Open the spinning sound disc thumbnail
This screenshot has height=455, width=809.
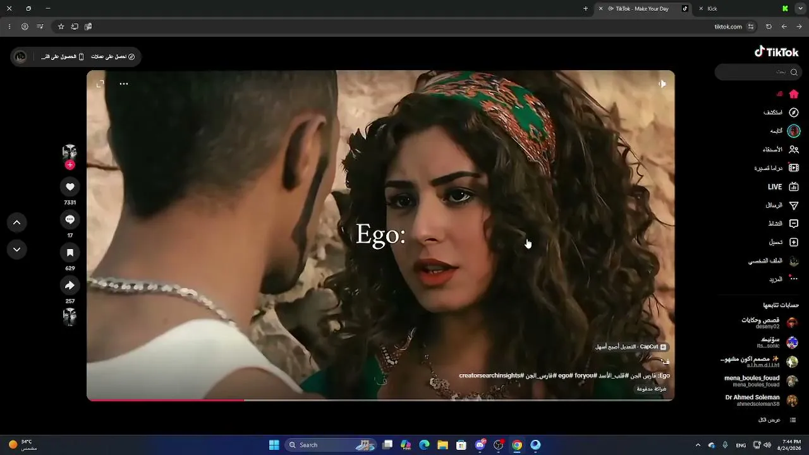coord(70,317)
